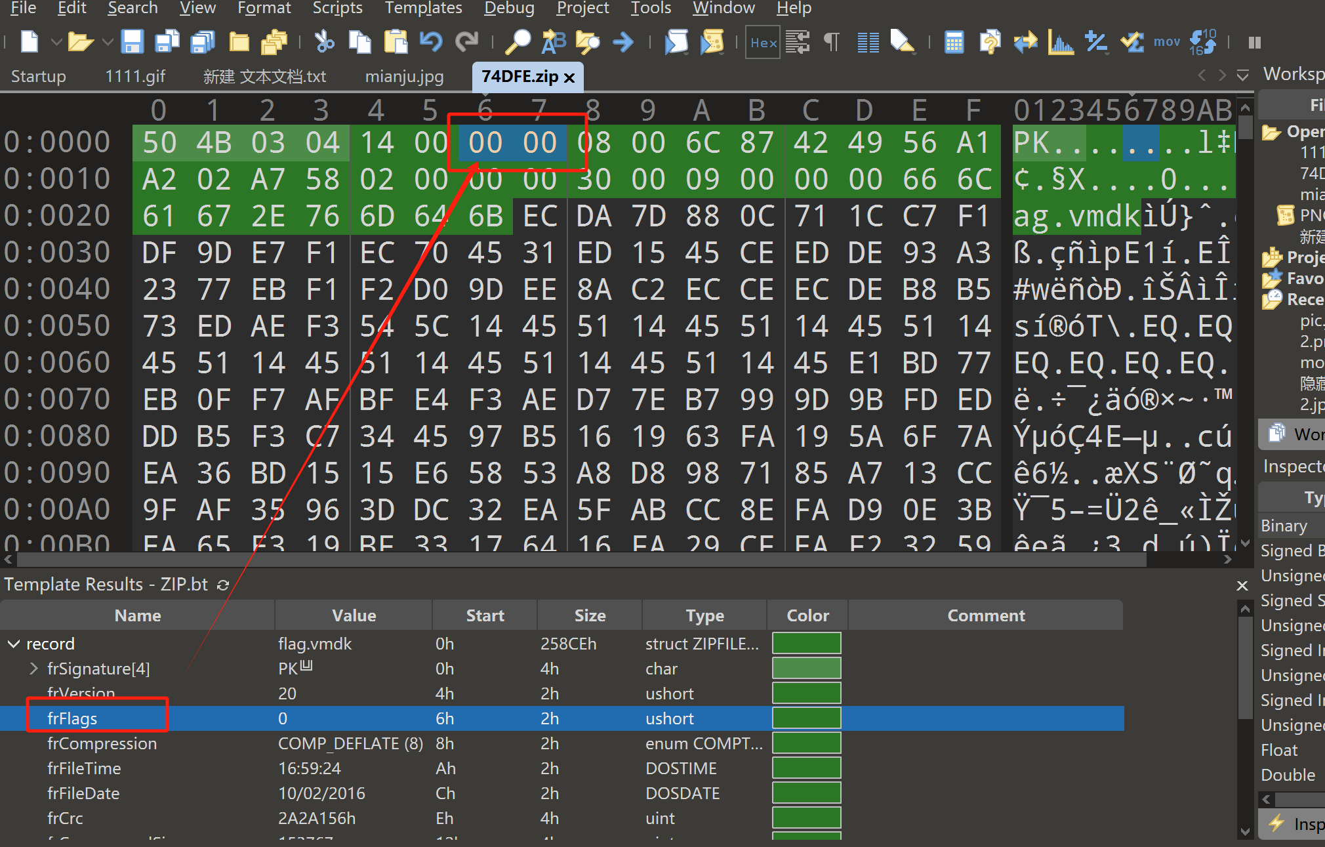1325x847 pixels.
Task: Toggle the highlighter tool
Action: pos(903,43)
